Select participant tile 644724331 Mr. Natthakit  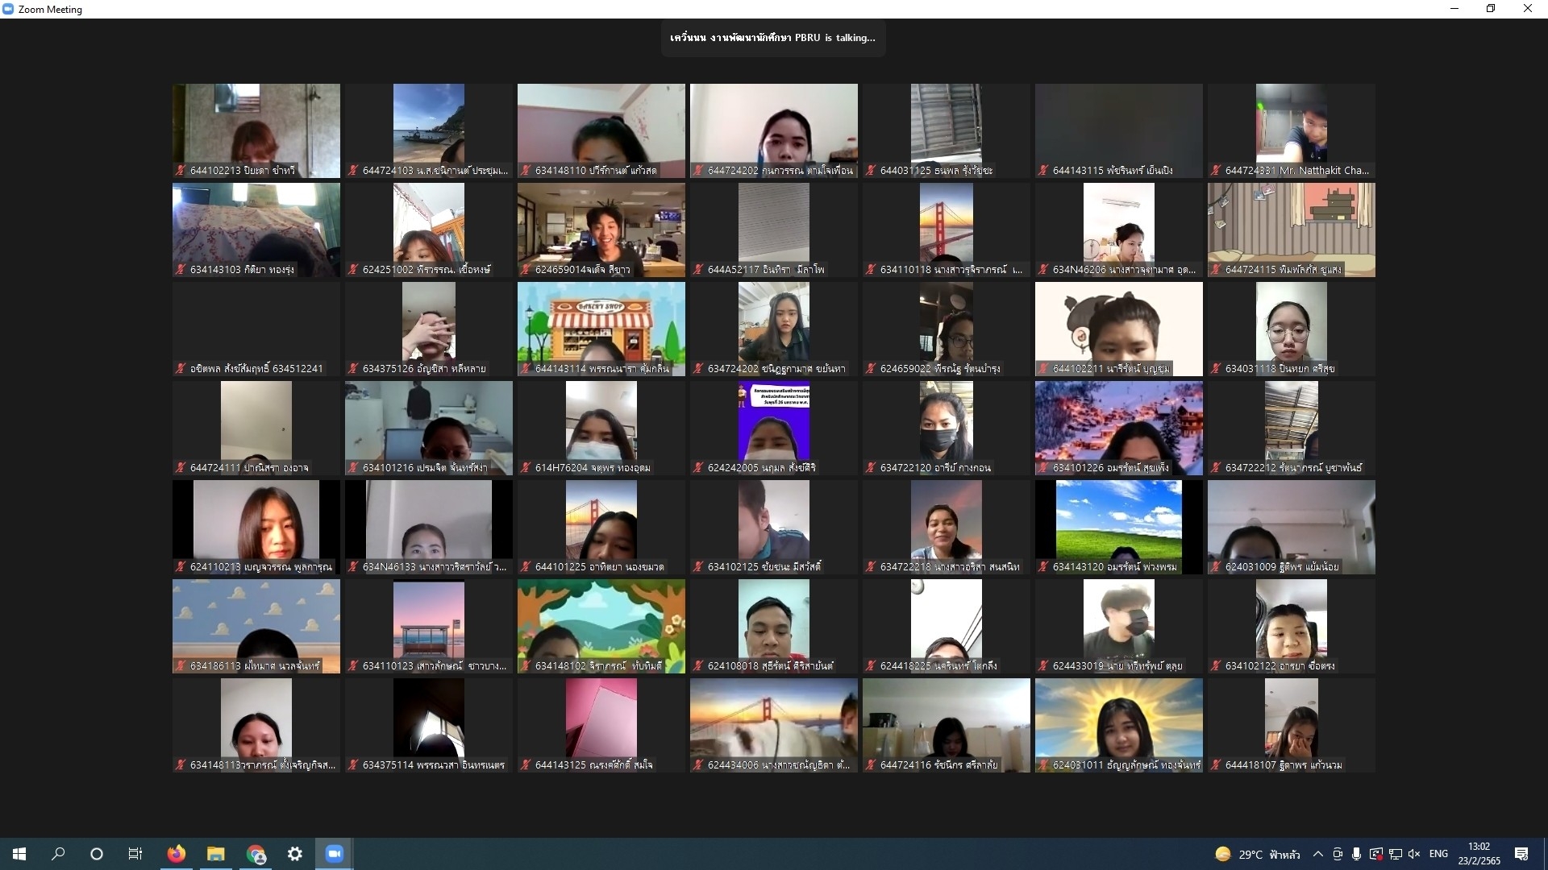(1291, 130)
